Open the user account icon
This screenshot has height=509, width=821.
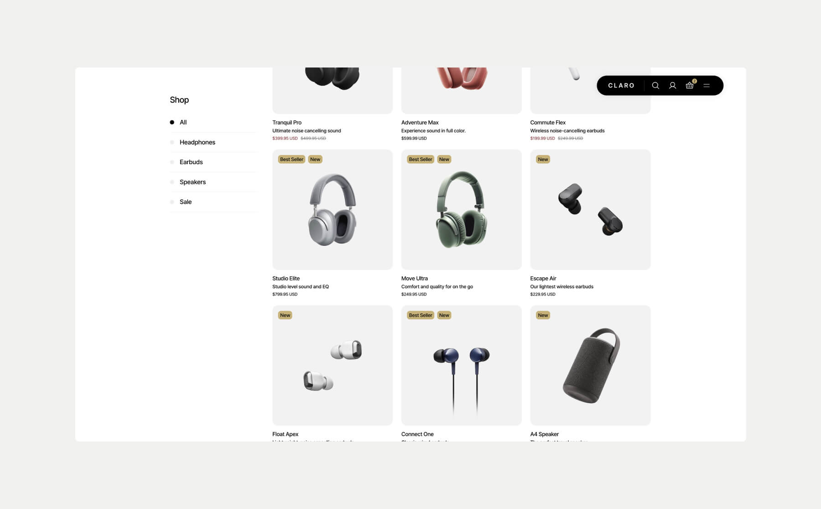point(672,86)
